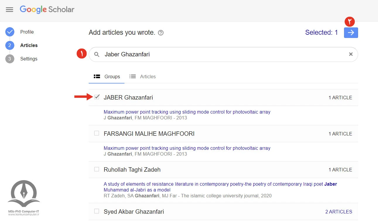Go to the Articles step in sidebar

[29, 46]
